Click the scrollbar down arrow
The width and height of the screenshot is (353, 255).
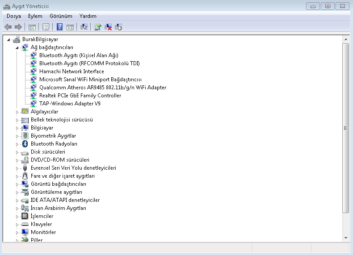pos(346,238)
